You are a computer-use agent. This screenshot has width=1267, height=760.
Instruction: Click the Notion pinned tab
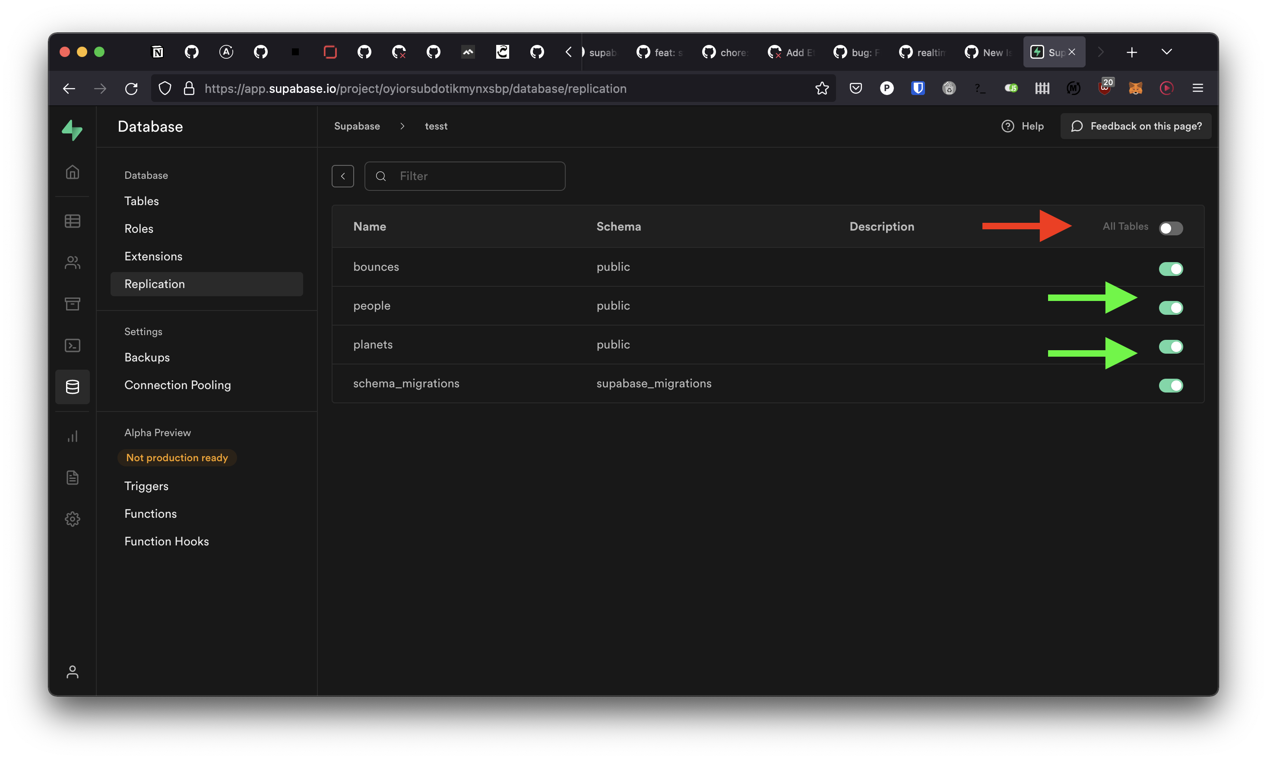[x=157, y=52]
